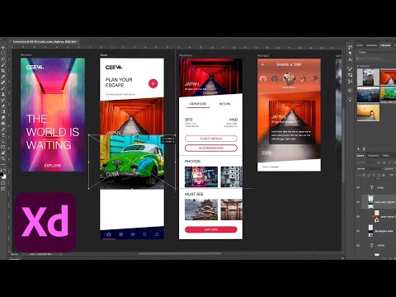Toggle lock position icon
Viewport: 396px width, 297px height.
point(374,175)
